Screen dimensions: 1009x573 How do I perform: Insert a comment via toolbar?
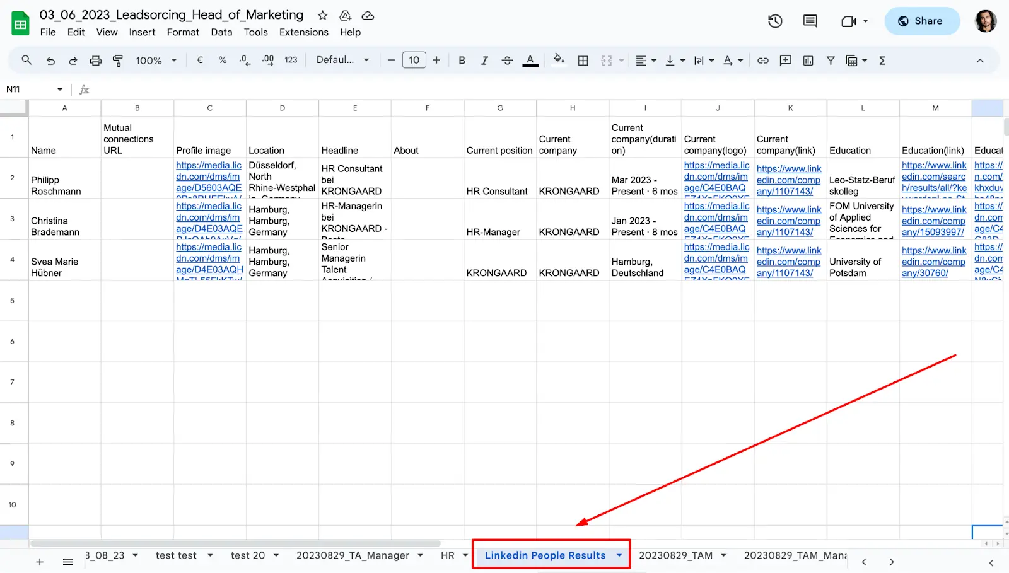pyautogui.click(x=786, y=61)
